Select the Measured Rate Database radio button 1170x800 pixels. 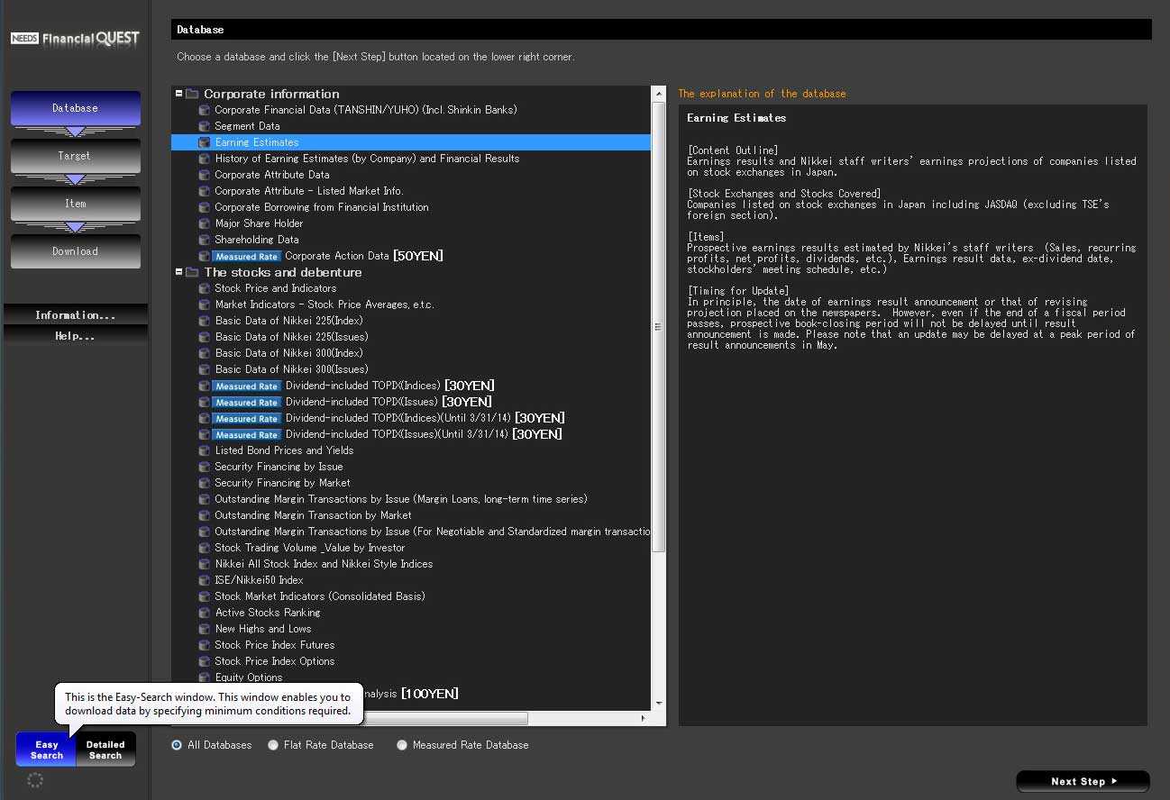pos(402,745)
